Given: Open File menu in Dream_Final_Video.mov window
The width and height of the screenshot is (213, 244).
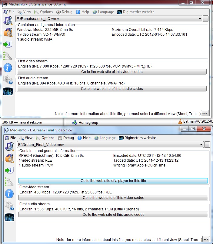Looking at the screenshot, I should (10, 138).
